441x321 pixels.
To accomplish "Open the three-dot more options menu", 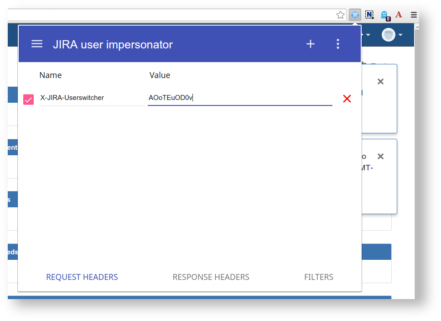I will click(338, 44).
